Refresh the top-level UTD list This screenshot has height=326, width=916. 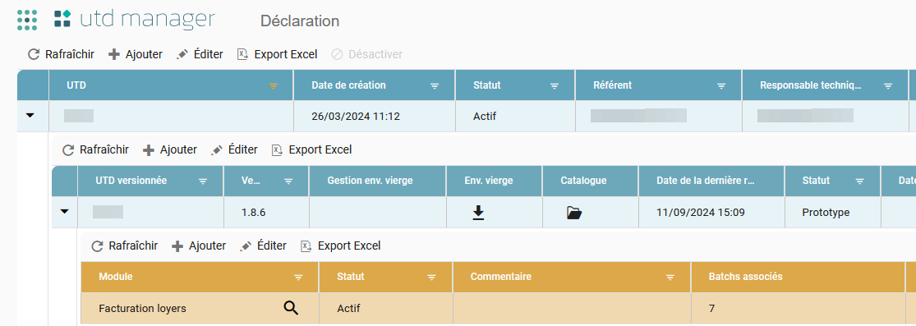(61, 54)
